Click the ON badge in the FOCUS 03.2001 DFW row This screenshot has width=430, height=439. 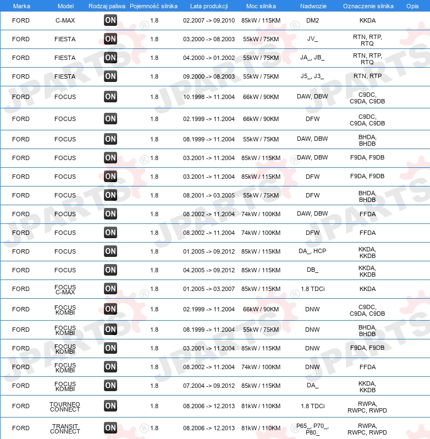pyautogui.click(x=110, y=177)
